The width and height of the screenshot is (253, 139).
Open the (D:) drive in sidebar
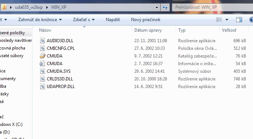pyautogui.click(x=5, y=132)
